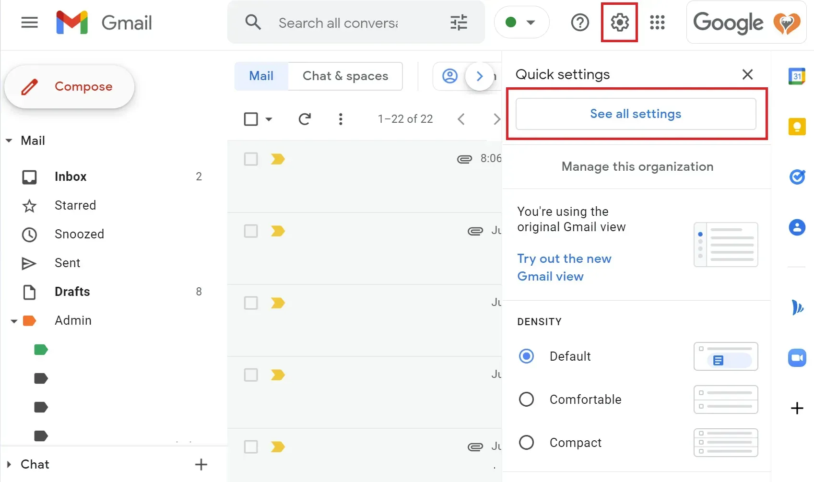Image resolution: width=814 pixels, height=482 pixels.
Task: Click Compact density preview thumbnail
Action: pos(726,443)
